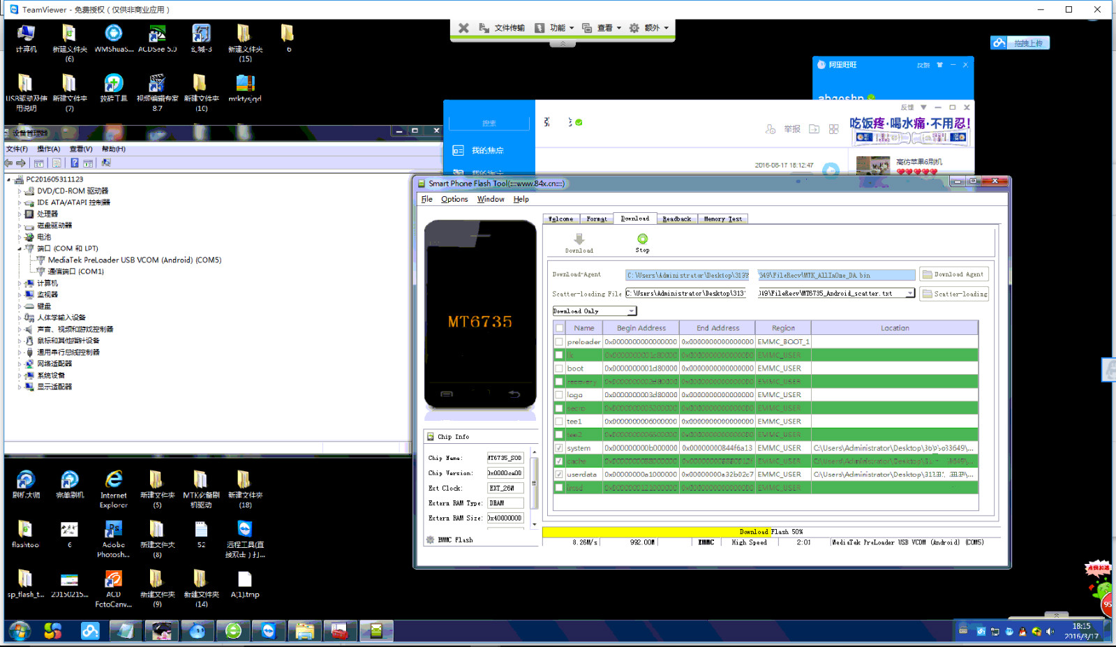Open Device Manager 文件(F) menu
Image resolution: width=1116 pixels, height=647 pixels.
coord(17,149)
